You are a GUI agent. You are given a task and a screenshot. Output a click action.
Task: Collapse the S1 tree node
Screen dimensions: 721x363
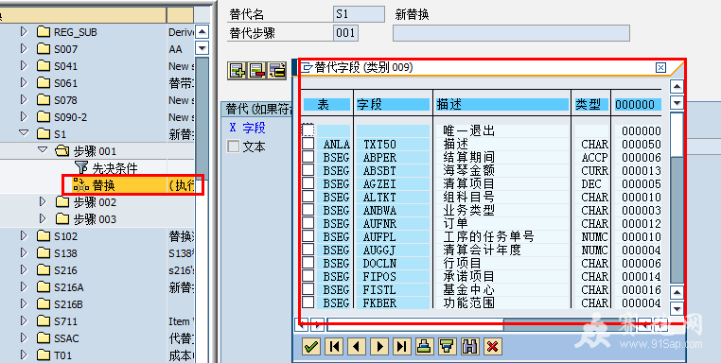click(24, 133)
